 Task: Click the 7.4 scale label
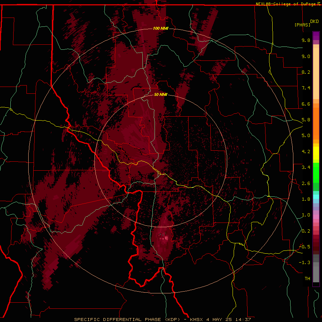[306, 88]
